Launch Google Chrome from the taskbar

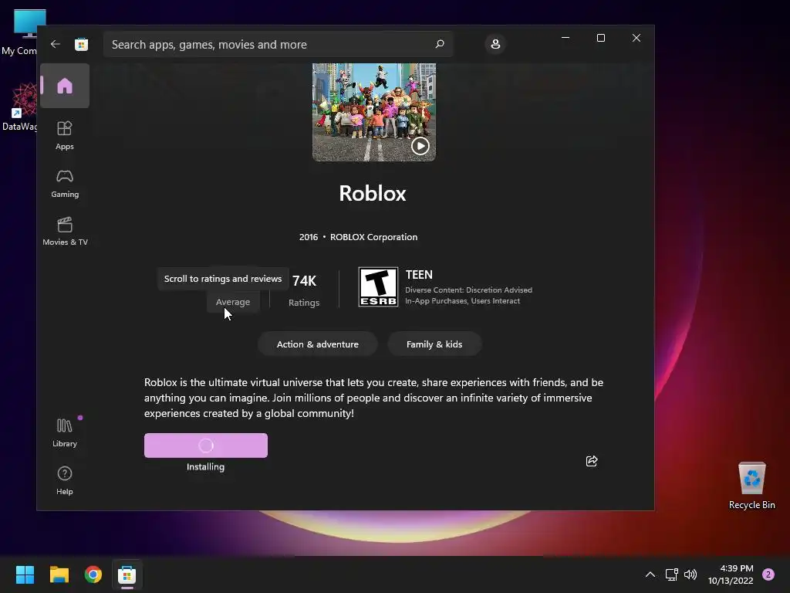(x=93, y=574)
